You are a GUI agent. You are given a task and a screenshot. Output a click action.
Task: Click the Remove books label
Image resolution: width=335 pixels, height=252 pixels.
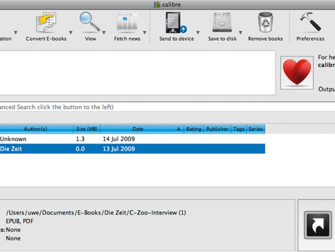pos(265,39)
